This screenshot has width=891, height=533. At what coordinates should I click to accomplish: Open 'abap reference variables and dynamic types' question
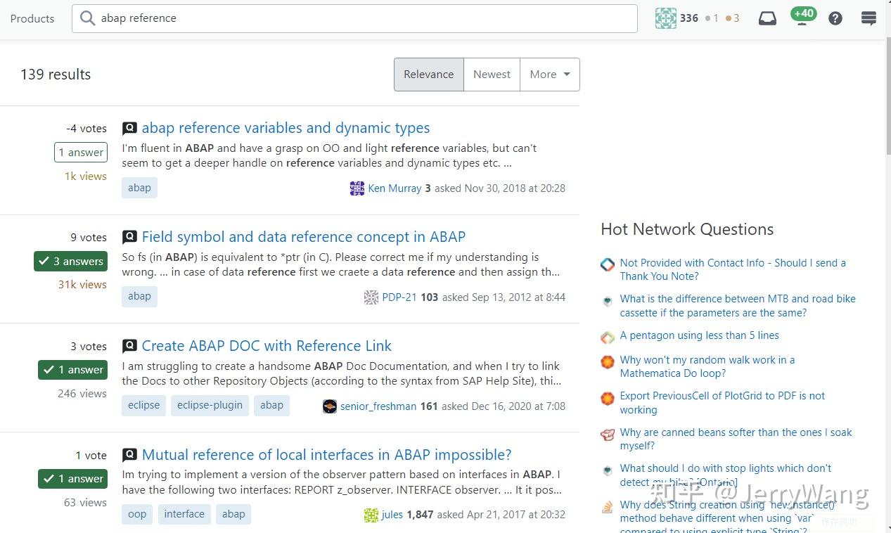coord(286,128)
